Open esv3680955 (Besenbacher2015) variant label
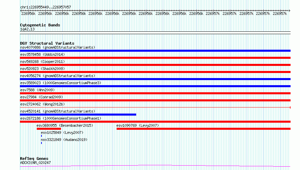Image resolution: width=300 pixels, height=170 pixels. click(x=65, y=125)
